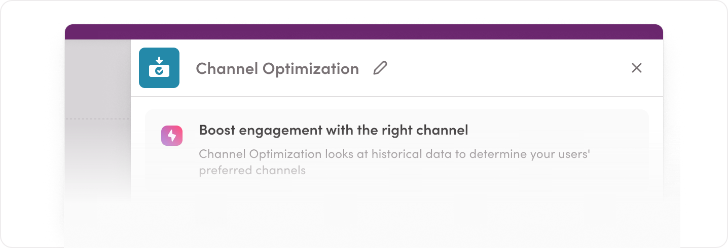Viewport: 728px width, 248px height.
Task: Click the blank header space before the X
Action: tap(507, 68)
